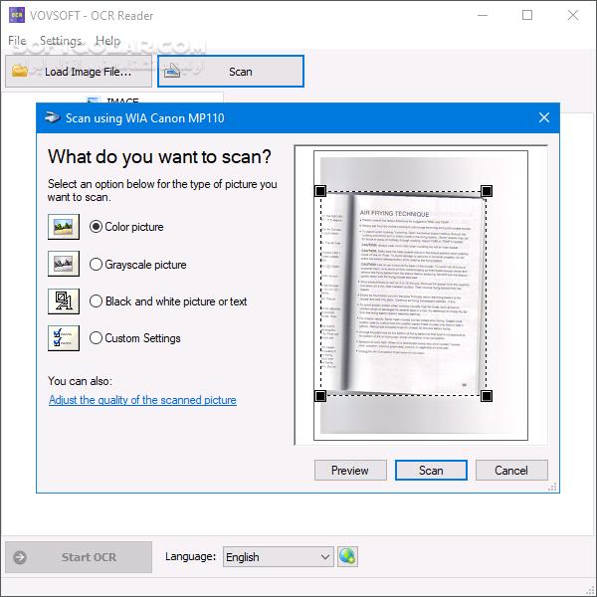597x597 pixels.
Task: Open Adjust the quality of the scanned picture
Action: click(x=142, y=400)
